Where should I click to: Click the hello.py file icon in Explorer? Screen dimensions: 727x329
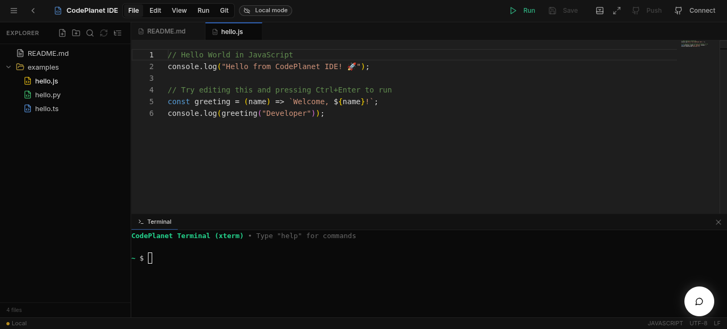[28, 95]
